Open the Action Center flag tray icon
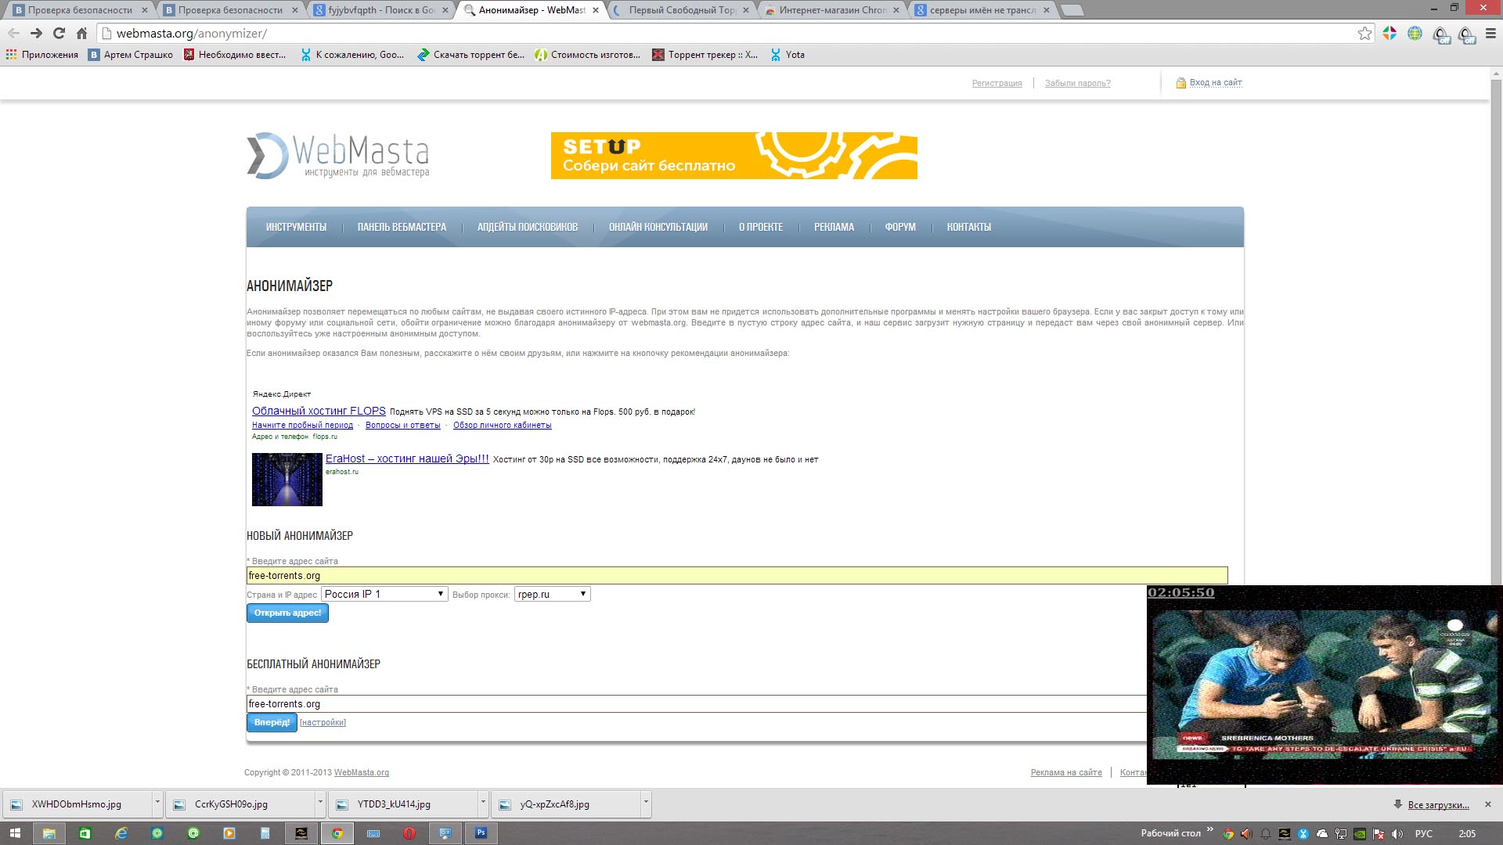This screenshot has height=845, width=1503. (x=1379, y=833)
